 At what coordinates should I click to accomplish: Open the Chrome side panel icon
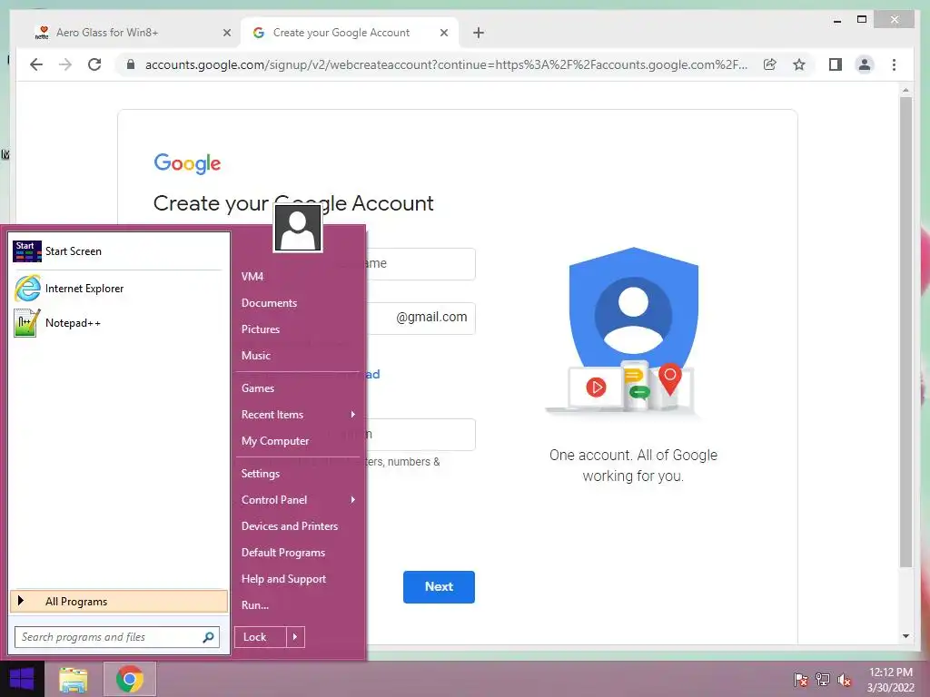836,64
